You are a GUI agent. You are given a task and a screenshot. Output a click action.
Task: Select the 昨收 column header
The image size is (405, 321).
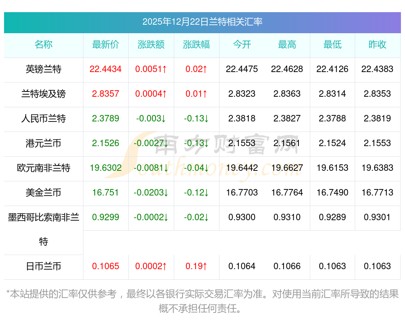pyautogui.click(x=377, y=45)
